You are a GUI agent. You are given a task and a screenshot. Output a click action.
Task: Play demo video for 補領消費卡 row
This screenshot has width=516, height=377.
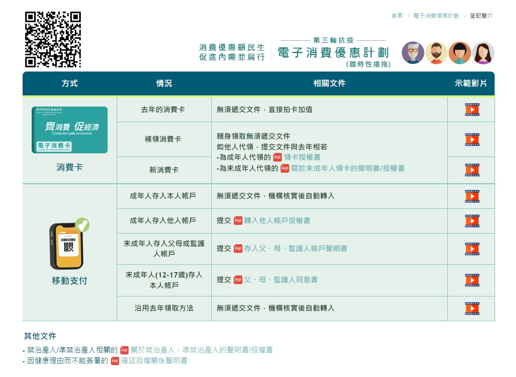point(472,139)
